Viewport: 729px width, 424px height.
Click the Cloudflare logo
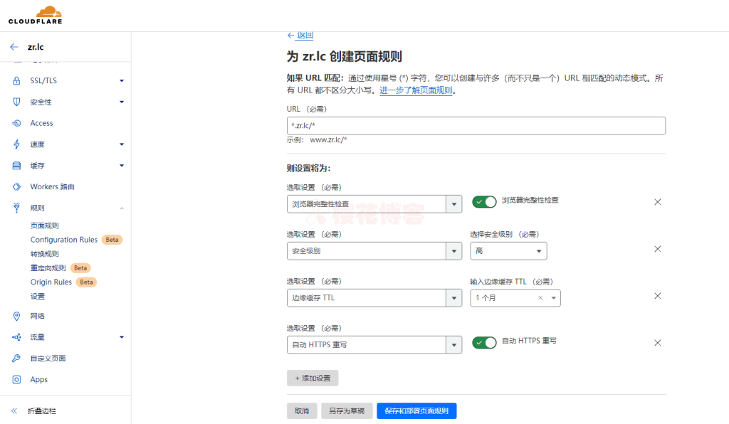tap(33, 14)
